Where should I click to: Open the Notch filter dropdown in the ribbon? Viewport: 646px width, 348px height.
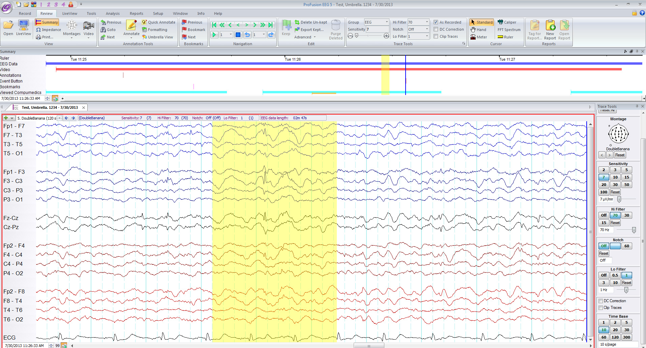[427, 29]
